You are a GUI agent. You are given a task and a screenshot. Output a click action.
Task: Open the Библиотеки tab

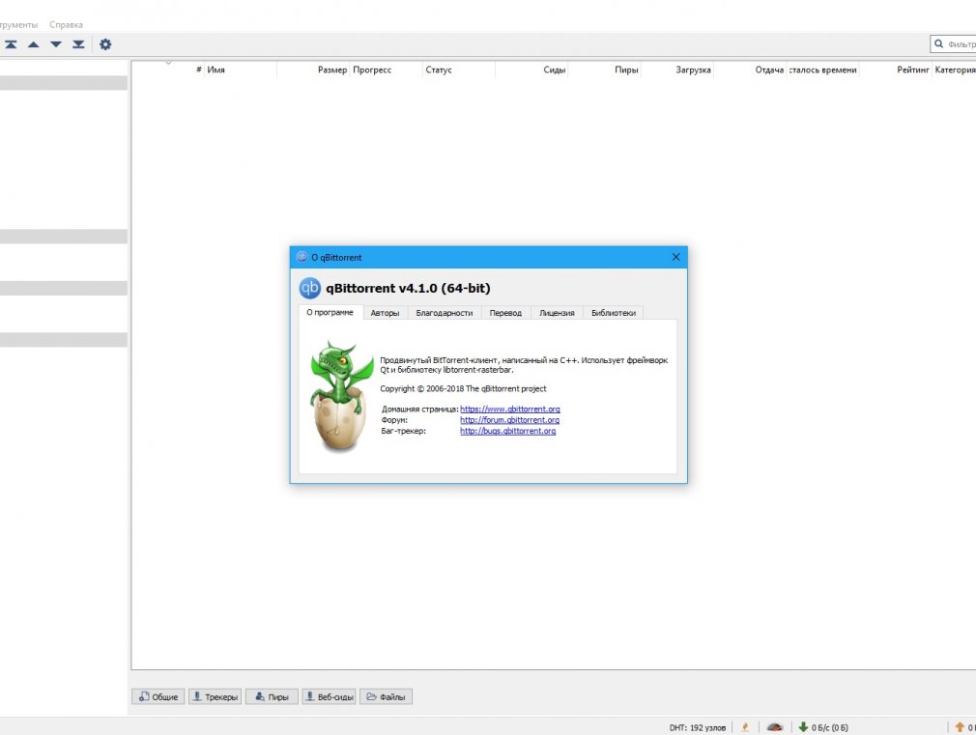click(614, 313)
